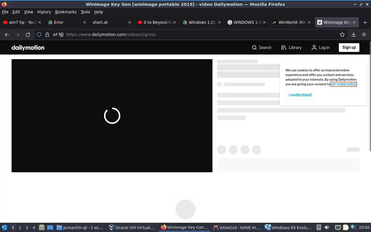Bookmark this page with the star icon
This screenshot has width=371, height=232.
(x=342, y=35)
